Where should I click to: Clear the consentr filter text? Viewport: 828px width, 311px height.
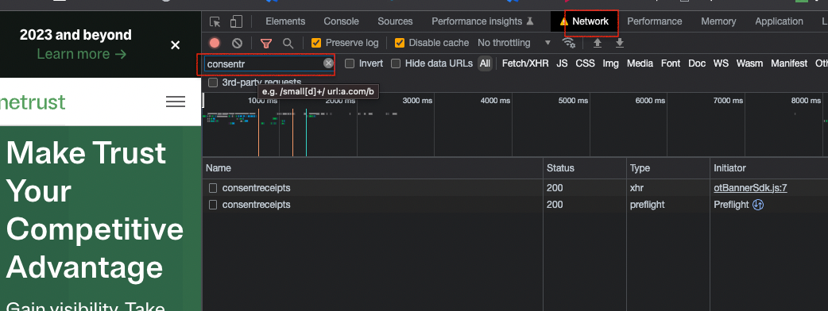coord(328,63)
